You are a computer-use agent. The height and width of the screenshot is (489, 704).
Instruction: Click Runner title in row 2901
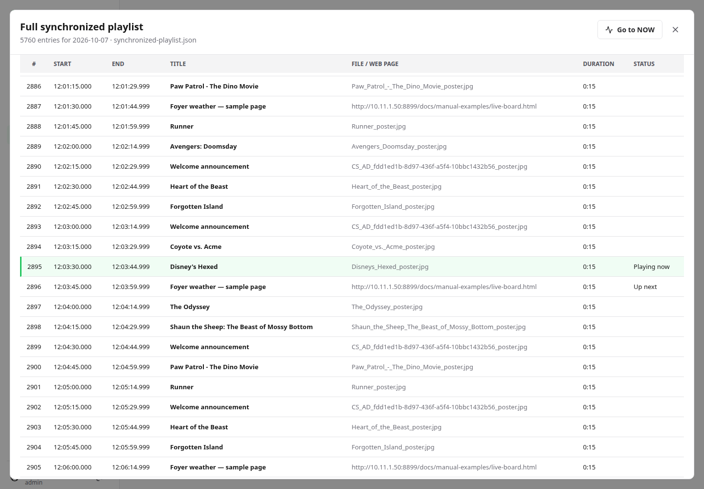[x=182, y=387]
